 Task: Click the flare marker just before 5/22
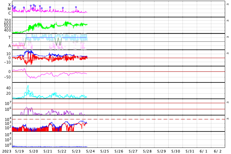coord(63,8)
